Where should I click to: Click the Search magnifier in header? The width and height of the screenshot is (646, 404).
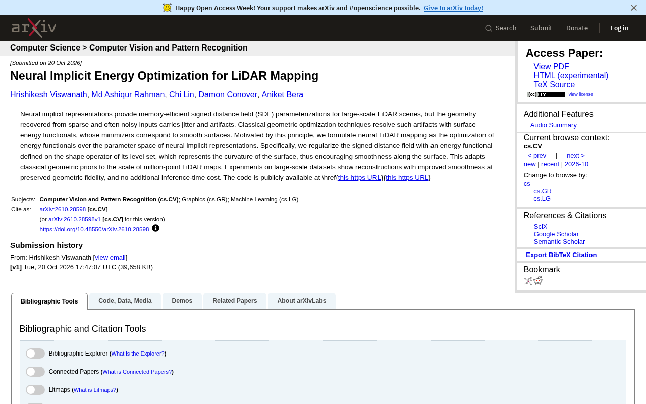coord(489,28)
